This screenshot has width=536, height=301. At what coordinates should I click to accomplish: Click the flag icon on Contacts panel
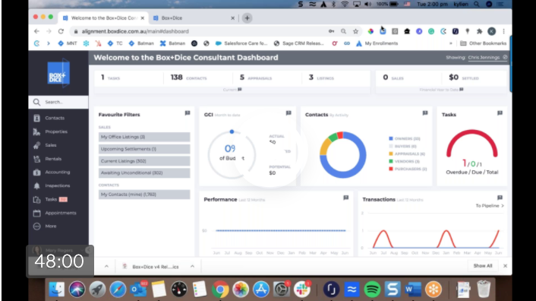425,113
